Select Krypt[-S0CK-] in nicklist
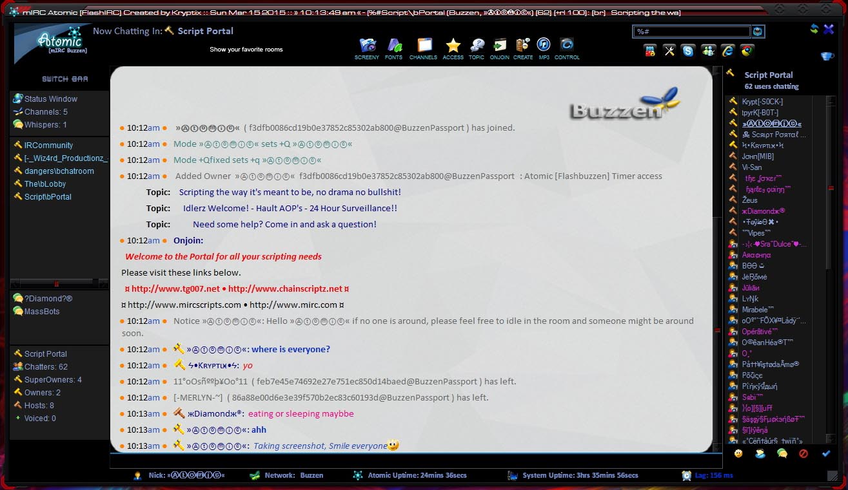Screen dimensions: 848x490 [x=762, y=102]
